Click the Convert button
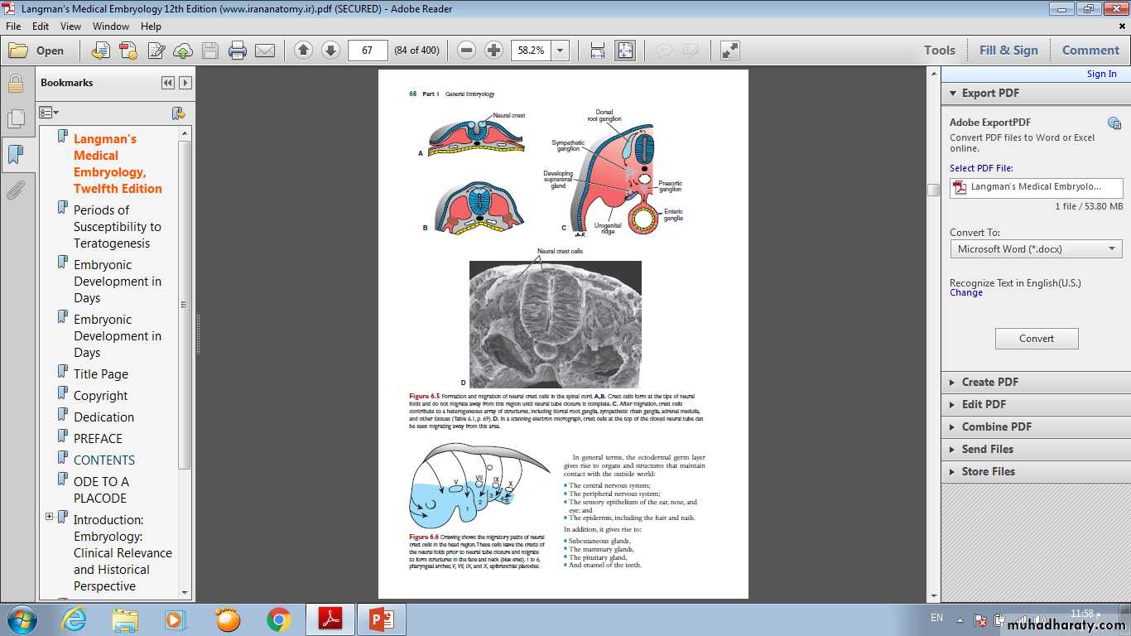 [1036, 338]
